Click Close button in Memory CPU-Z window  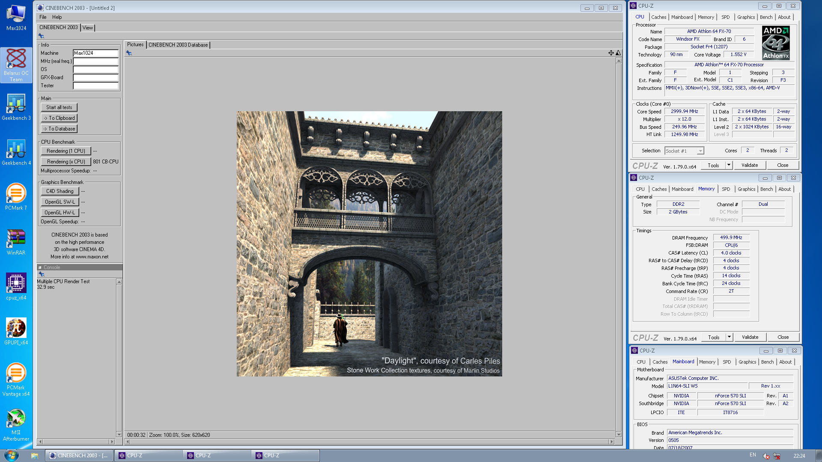[783, 337]
